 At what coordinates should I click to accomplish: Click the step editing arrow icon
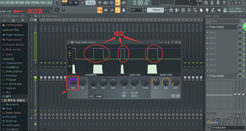(105, 10)
